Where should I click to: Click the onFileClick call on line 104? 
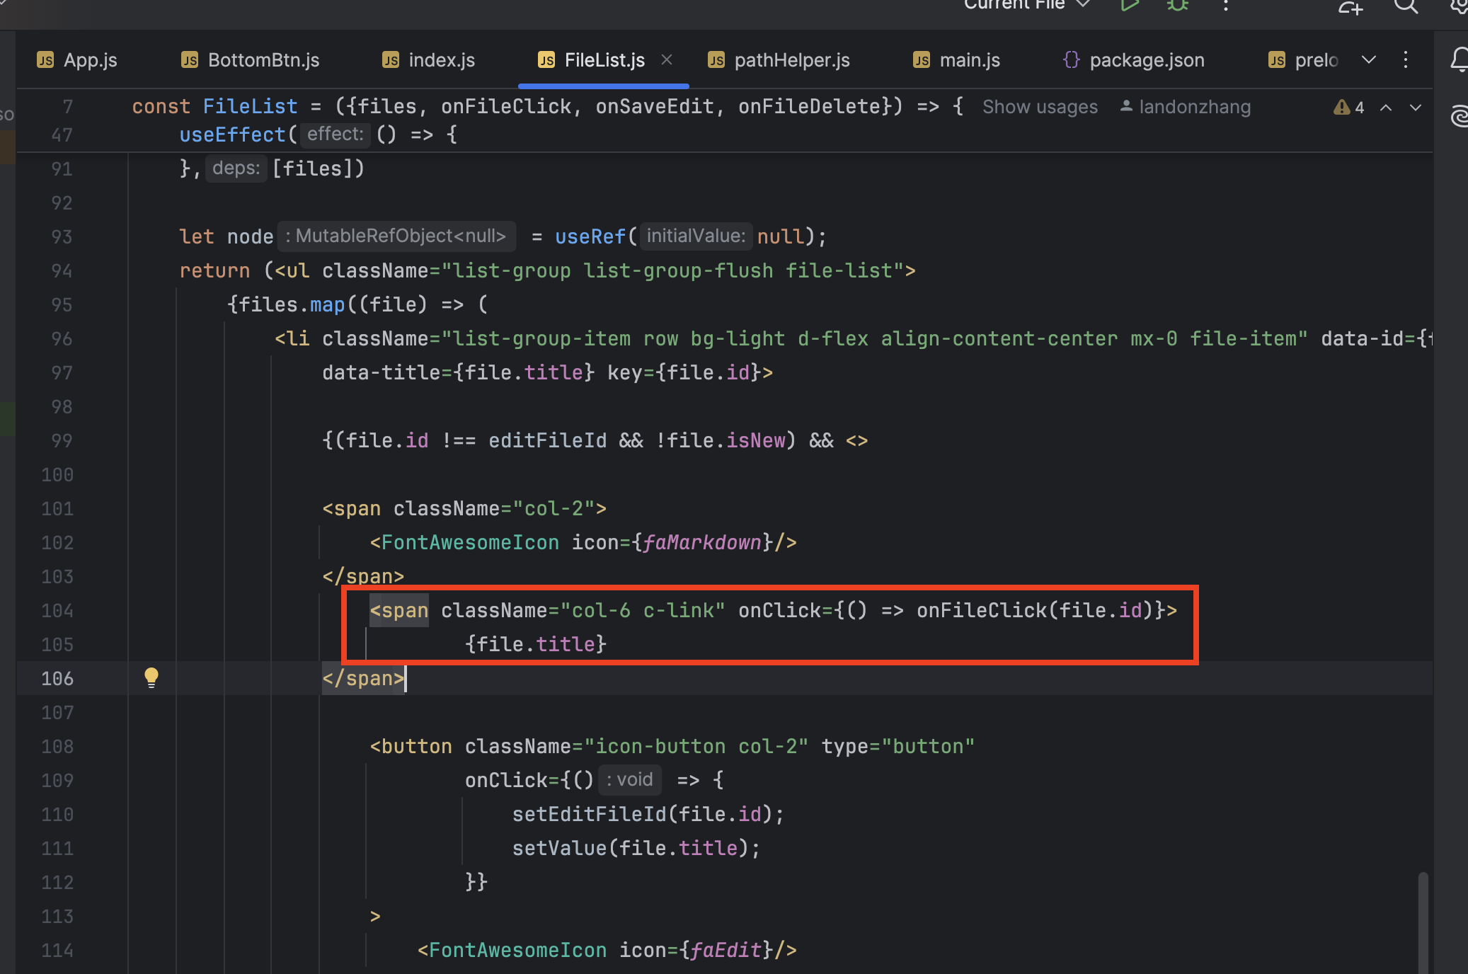click(982, 610)
